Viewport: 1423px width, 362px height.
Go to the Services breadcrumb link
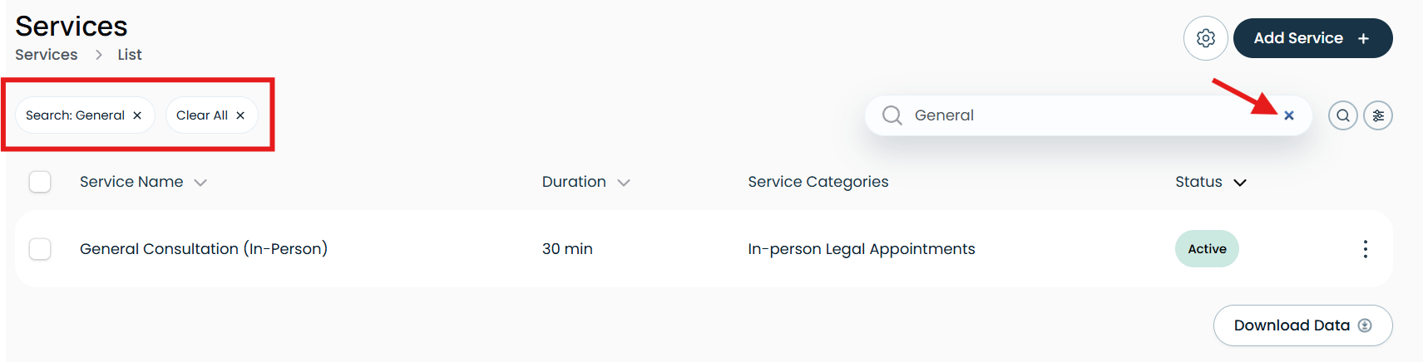click(47, 55)
